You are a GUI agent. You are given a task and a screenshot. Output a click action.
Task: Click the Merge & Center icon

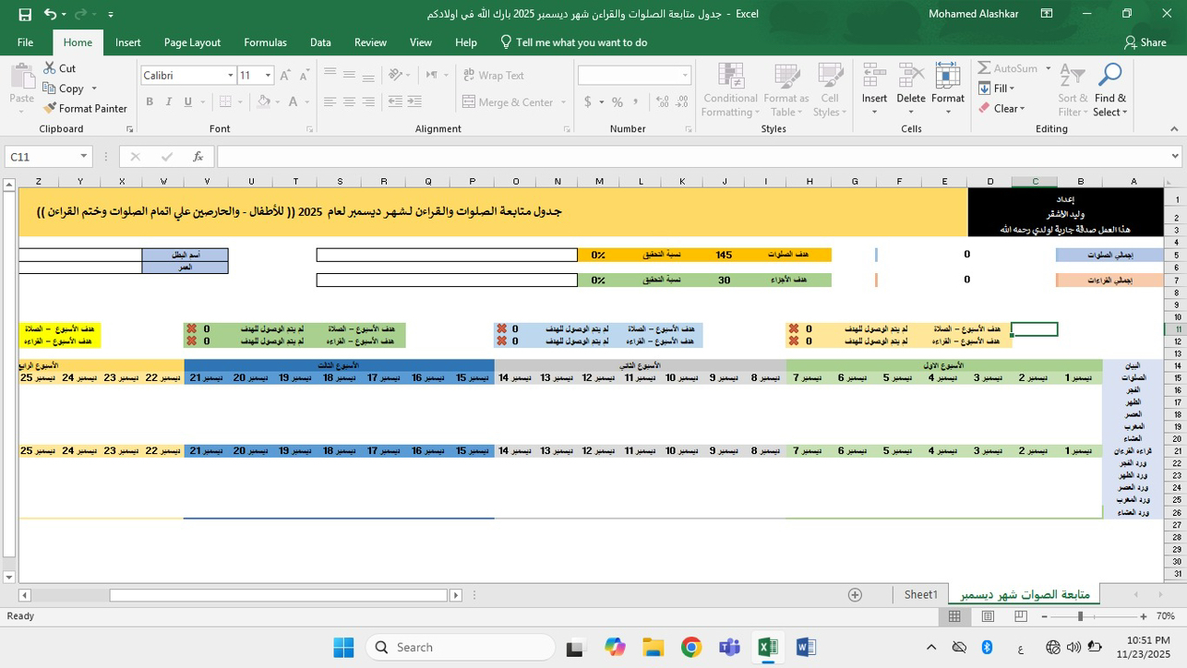[469, 102]
